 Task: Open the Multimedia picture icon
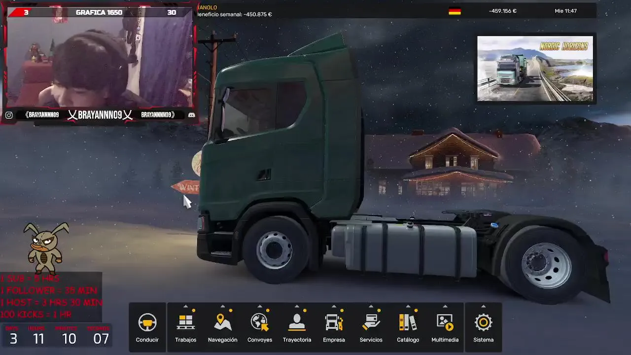(x=445, y=322)
